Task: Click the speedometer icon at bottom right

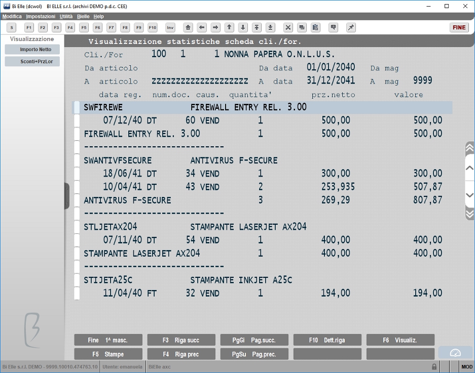Action: (x=455, y=353)
